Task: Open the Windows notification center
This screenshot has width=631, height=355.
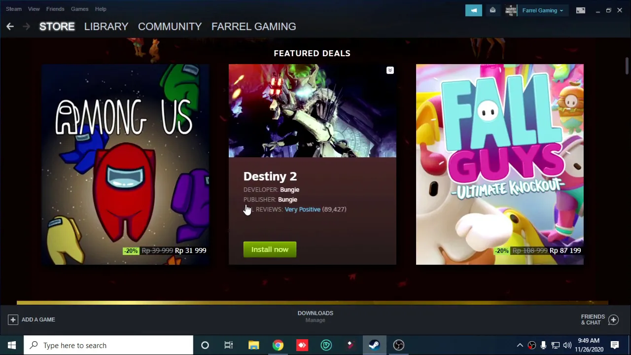Action: pyautogui.click(x=615, y=345)
